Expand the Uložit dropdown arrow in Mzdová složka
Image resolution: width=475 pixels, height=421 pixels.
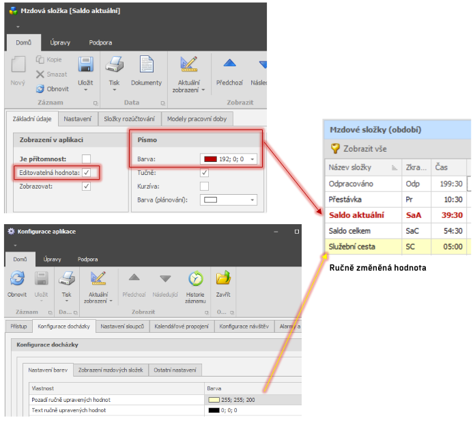pyautogui.click(x=86, y=90)
